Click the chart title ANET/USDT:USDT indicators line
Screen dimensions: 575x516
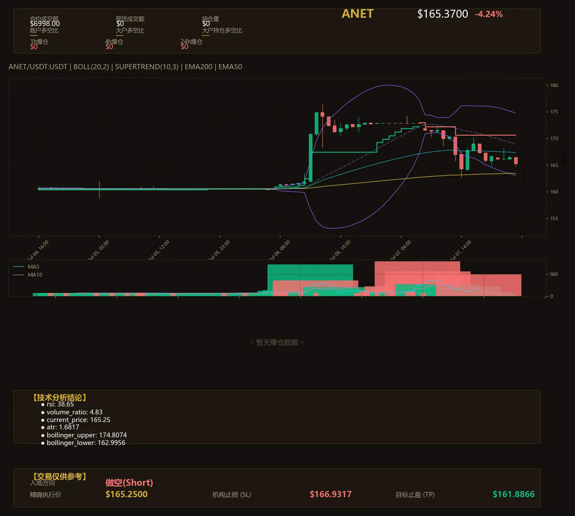pyautogui.click(x=125, y=67)
